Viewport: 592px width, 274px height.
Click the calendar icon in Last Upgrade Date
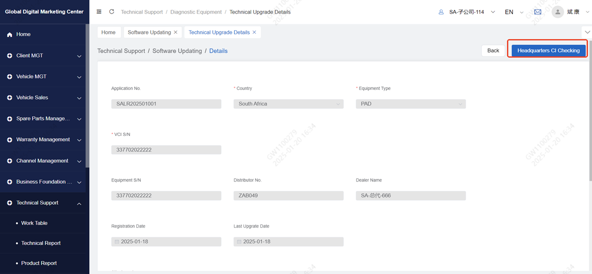coord(239,242)
